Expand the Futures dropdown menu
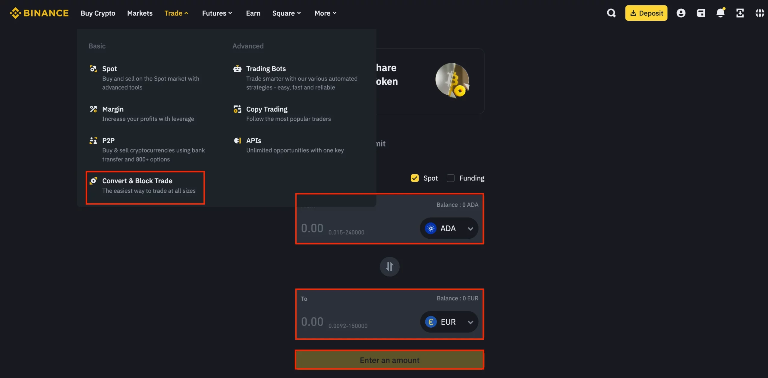The height and width of the screenshot is (378, 768). coord(217,13)
